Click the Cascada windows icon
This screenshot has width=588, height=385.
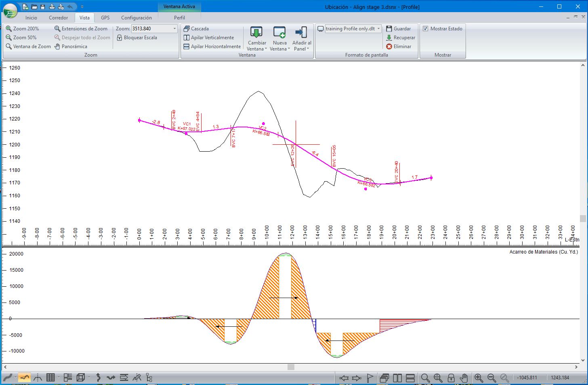187,29
